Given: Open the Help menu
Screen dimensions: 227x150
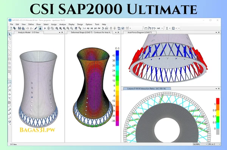Looking at the screenshot, I should click(104, 24).
